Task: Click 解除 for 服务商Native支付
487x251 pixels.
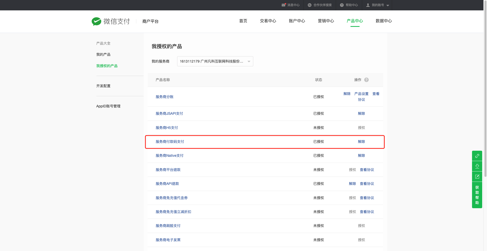Action: coord(361,156)
